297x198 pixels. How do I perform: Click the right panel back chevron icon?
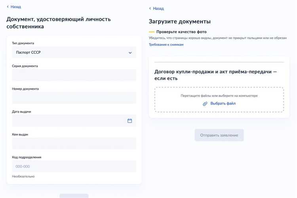point(150,8)
